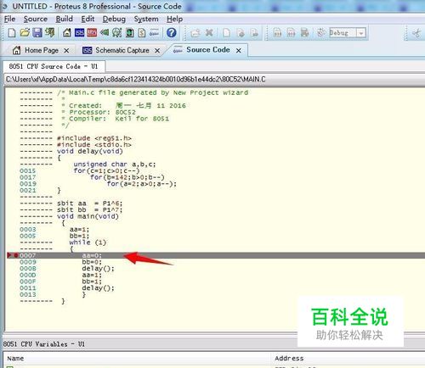Viewport: 425px width, 368px height.
Task: Click the greyed Rebuild Project icon
Action: (x=291, y=33)
